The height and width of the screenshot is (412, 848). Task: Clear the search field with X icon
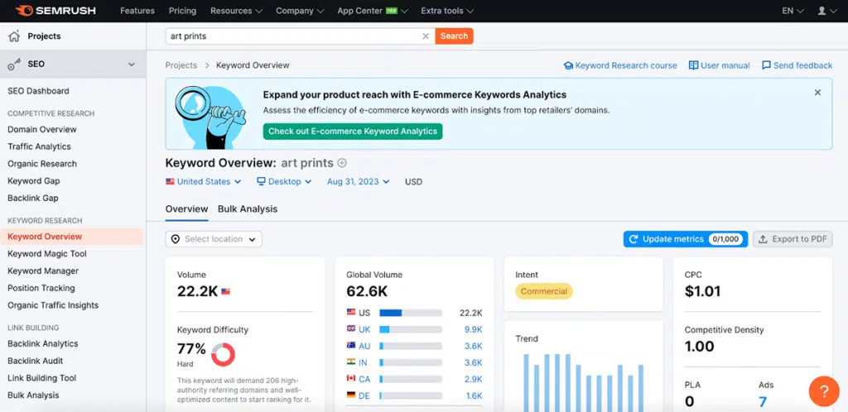pos(426,36)
